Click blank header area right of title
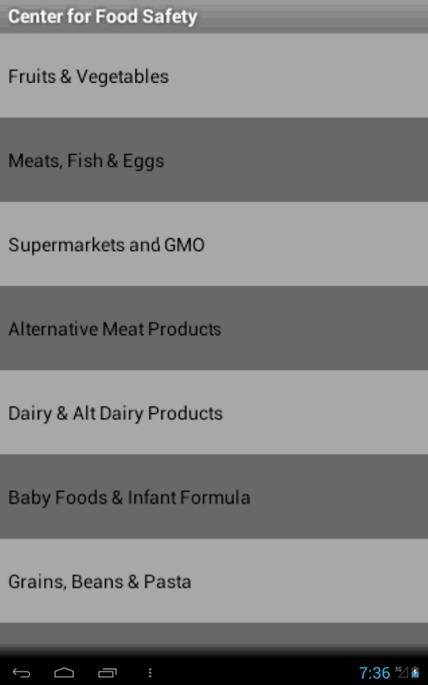 (x=312, y=17)
